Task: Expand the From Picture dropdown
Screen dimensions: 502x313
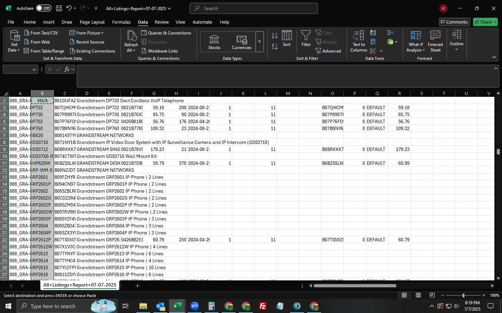Action: (x=102, y=33)
